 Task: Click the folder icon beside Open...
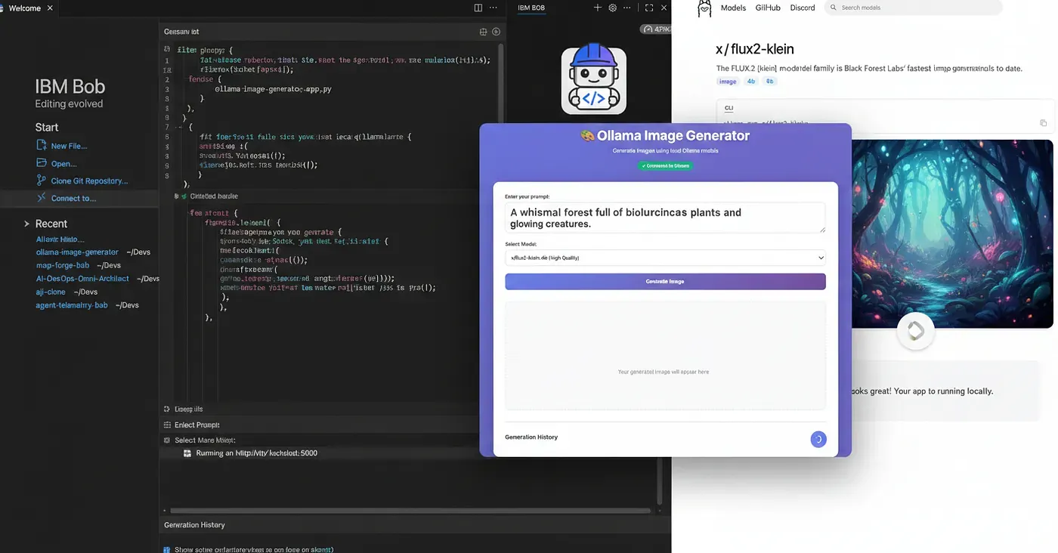[42, 162]
